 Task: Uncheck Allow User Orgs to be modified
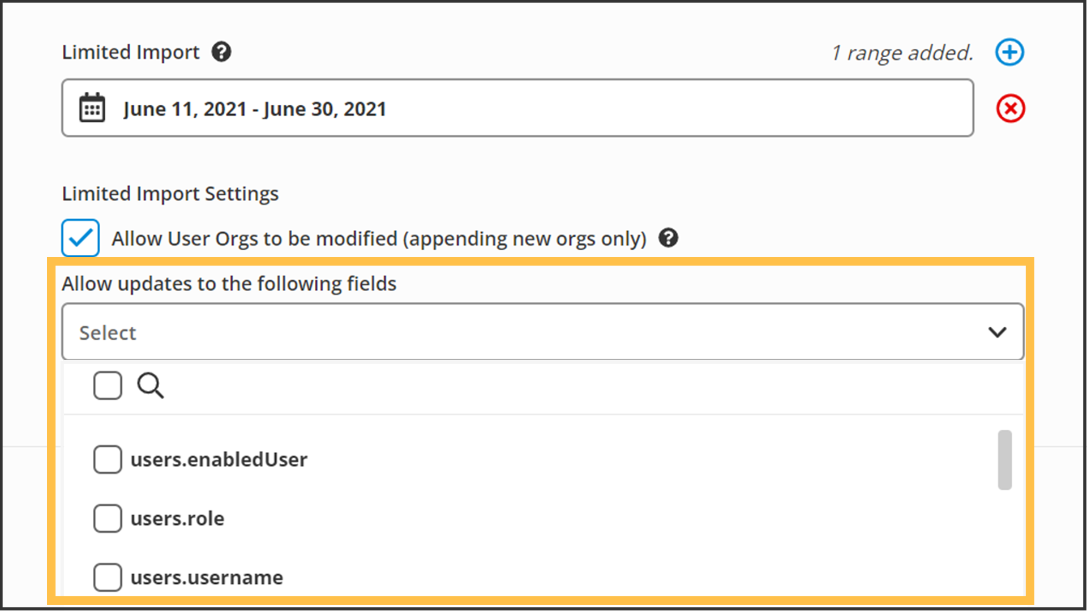(80, 238)
